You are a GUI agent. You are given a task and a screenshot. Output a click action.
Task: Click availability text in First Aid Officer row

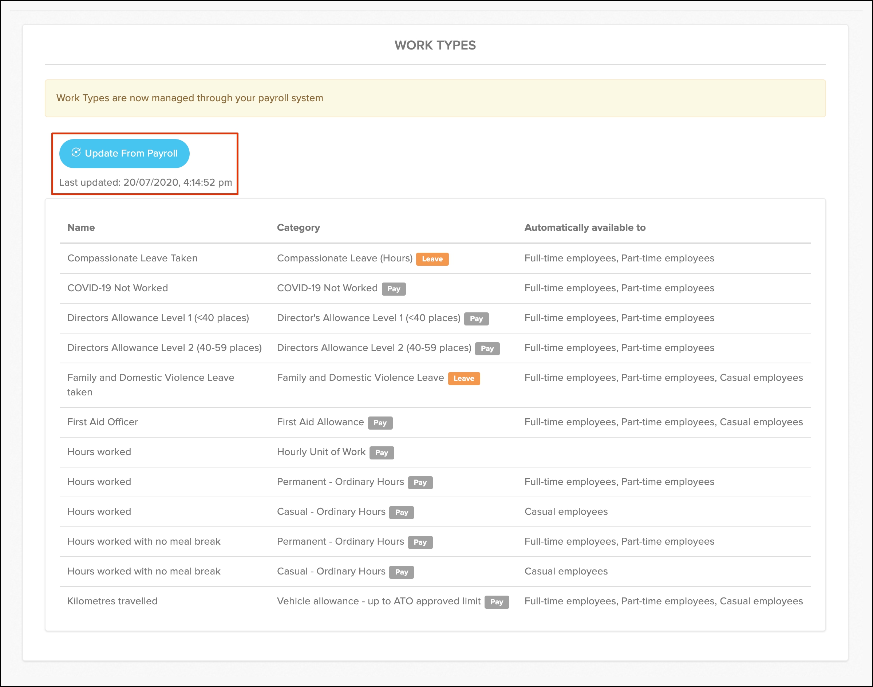coord(664,422)
